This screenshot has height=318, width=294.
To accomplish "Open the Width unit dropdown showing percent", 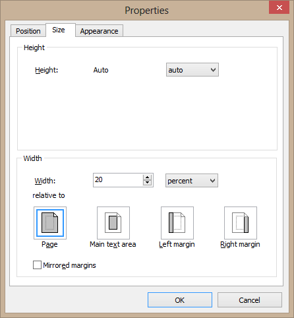I will click(192, 181).
